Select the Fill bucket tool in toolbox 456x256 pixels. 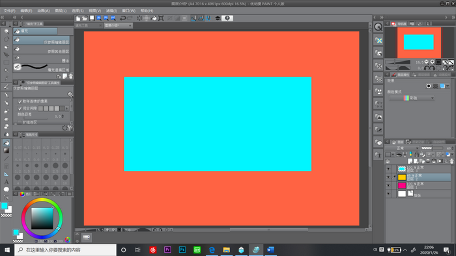pyautogui.click(x=6, y=143)
